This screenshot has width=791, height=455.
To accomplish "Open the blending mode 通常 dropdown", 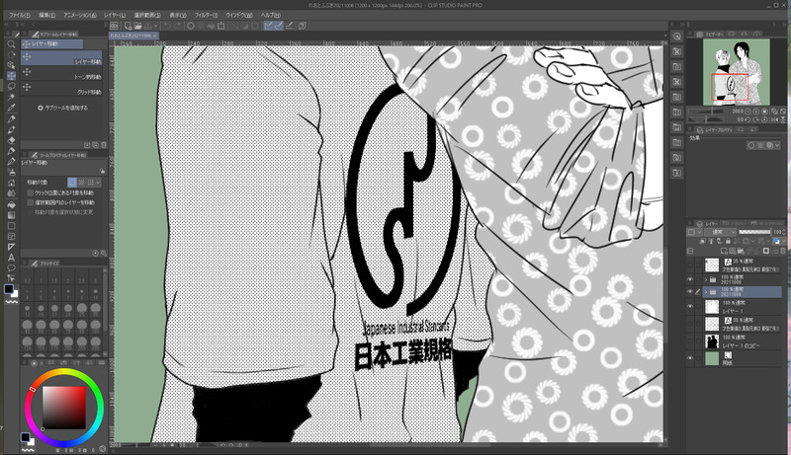I will click(722, 232).
